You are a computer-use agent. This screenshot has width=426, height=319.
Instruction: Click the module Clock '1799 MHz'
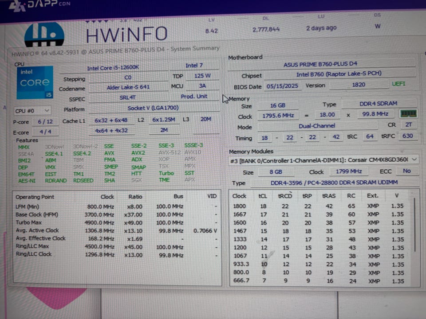[349, 171]
